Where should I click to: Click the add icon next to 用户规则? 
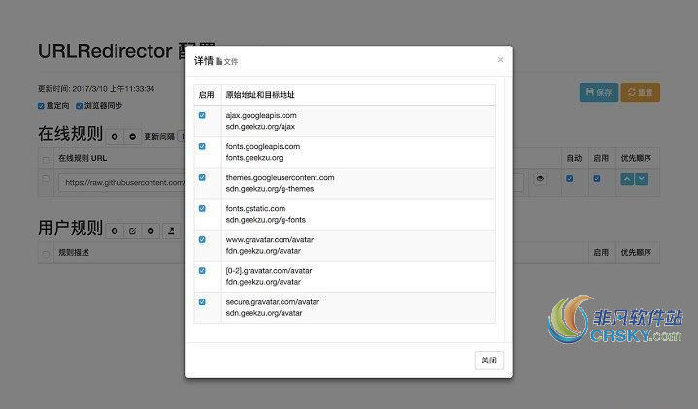[115, 231]
